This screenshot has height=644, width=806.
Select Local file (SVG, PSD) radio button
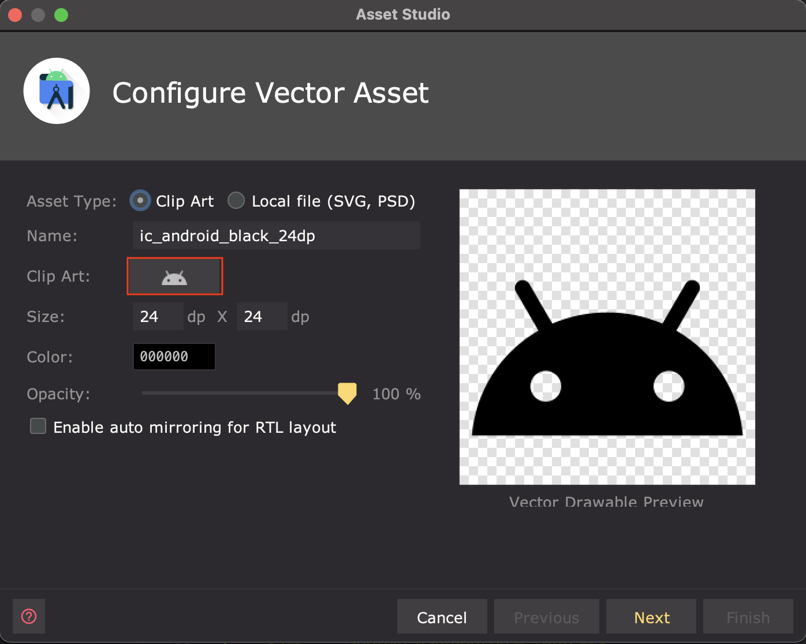(236, 201)
